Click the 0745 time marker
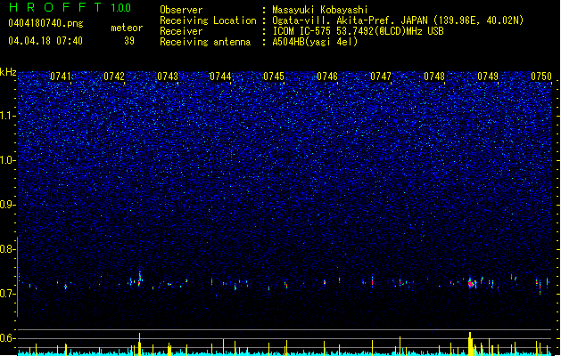Image resolution: width=561 pixels, height=356 pixels. 274,77
